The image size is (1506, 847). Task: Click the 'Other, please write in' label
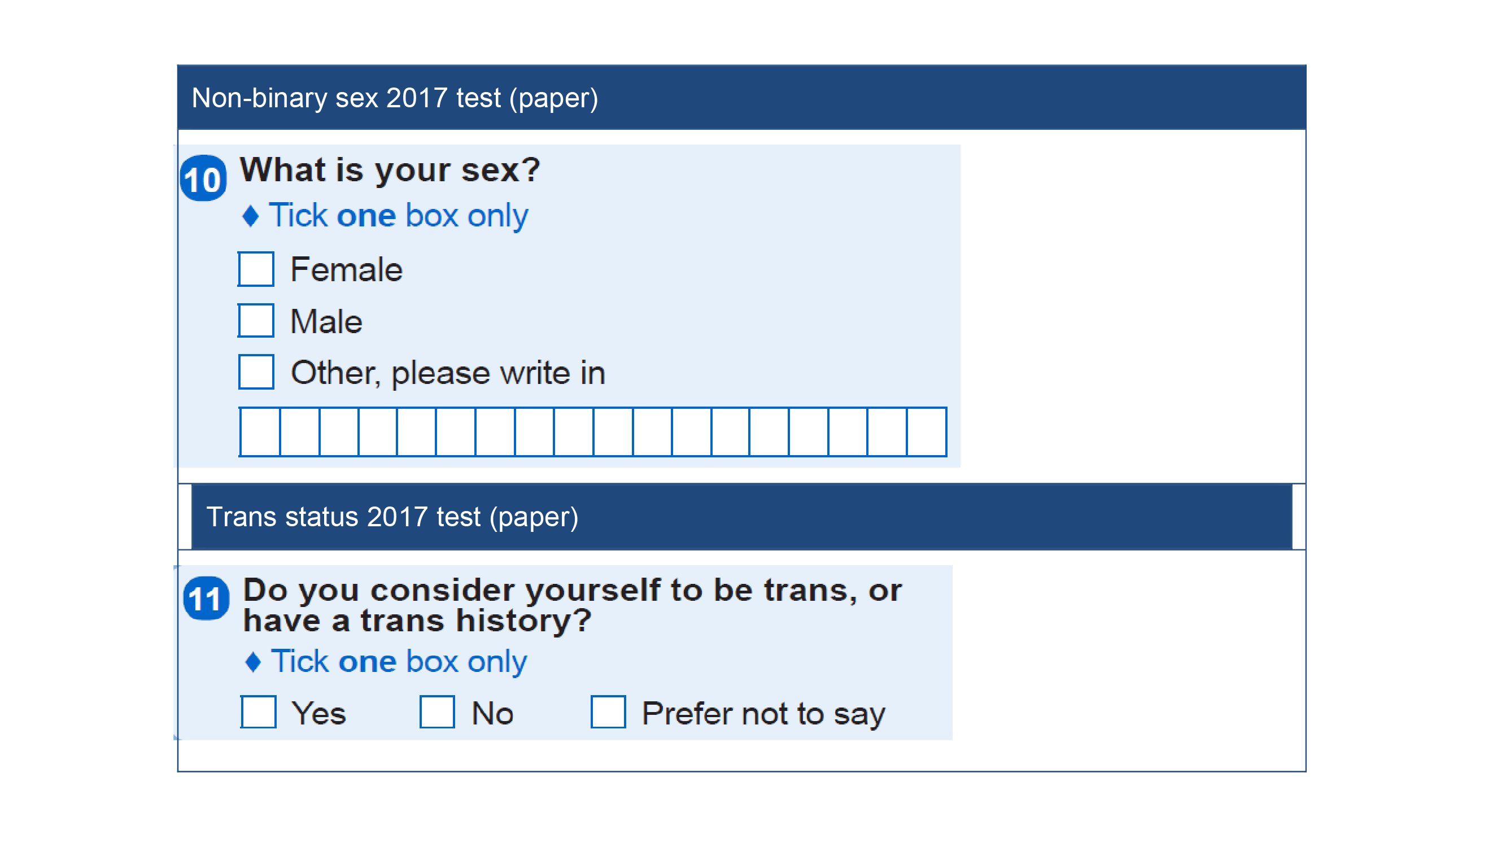tap(448, 373)
